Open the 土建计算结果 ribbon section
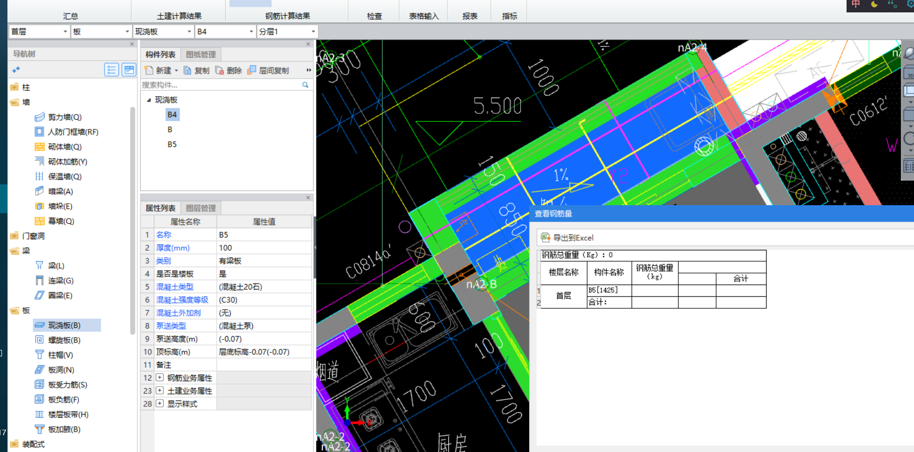This screenshot has width=914, height=452. pyautogui.click(x=179, y=16)
